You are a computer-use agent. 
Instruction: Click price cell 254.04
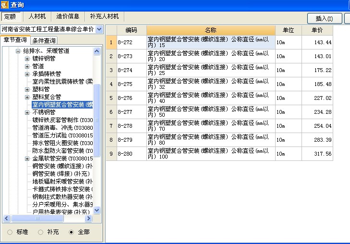317,126
